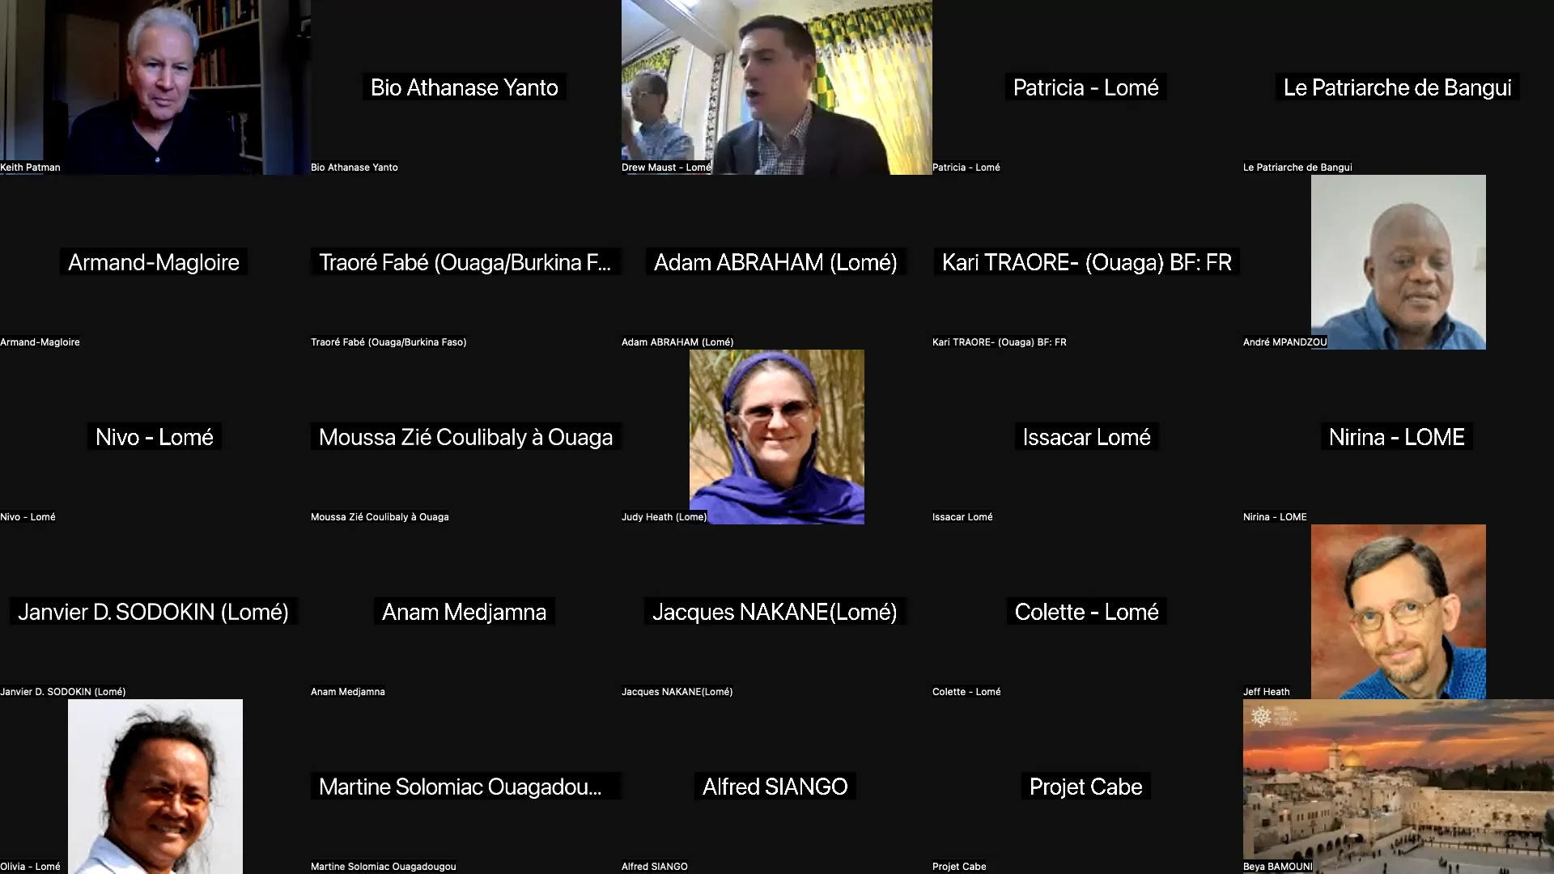Select Drew Maust - Lomé video tile
The height and width of the screenshot is (874, 1554).
777,87
